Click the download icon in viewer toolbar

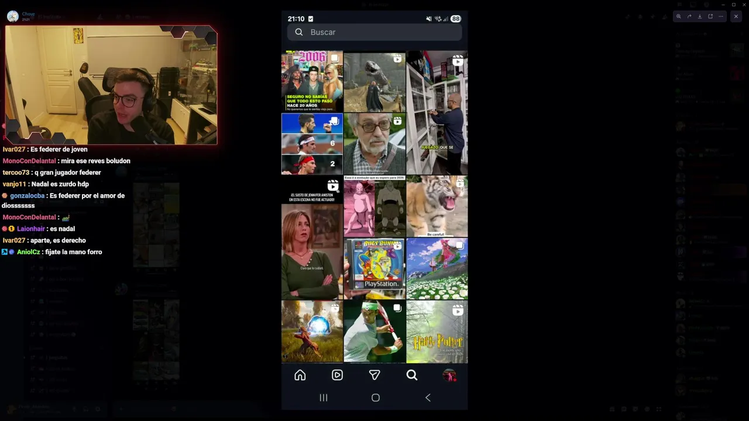point(700,16)
